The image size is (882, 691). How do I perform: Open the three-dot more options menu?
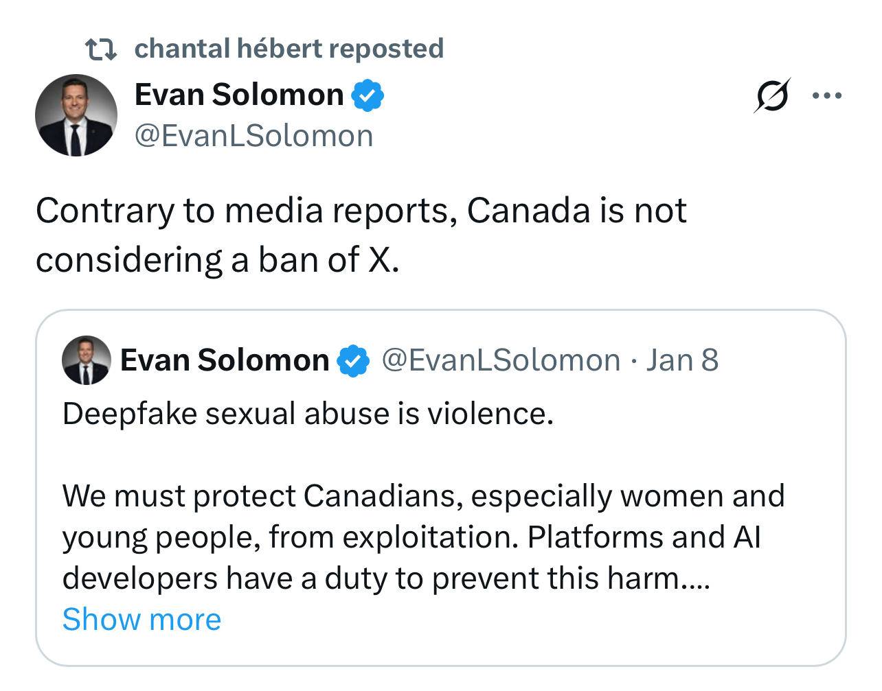click(827, 95)
